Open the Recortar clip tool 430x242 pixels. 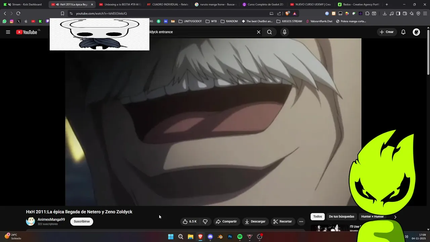click(283, 221)
